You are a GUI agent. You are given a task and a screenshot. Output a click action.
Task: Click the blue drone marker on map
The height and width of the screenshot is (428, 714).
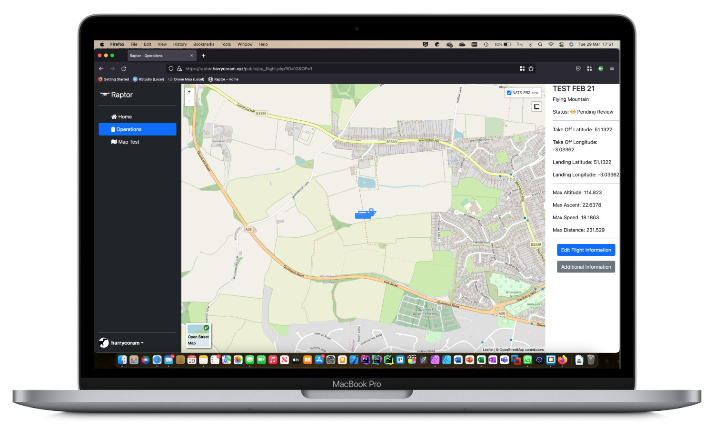click(x=365, y=214)
